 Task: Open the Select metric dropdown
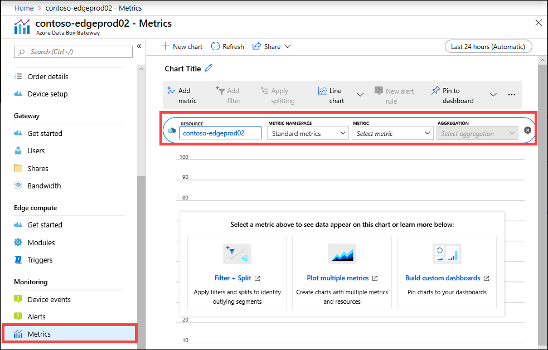(392, 133)
